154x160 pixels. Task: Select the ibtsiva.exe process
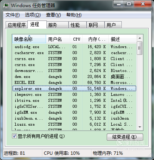pos(74,100)
